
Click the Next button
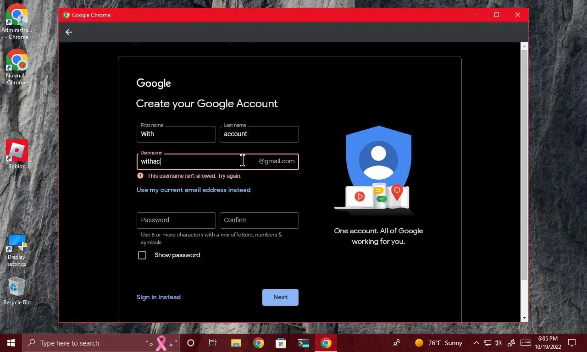click(x=280, y=297)
